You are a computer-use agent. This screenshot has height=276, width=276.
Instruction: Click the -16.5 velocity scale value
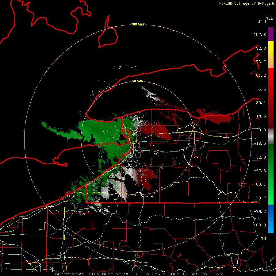[260, 144]
